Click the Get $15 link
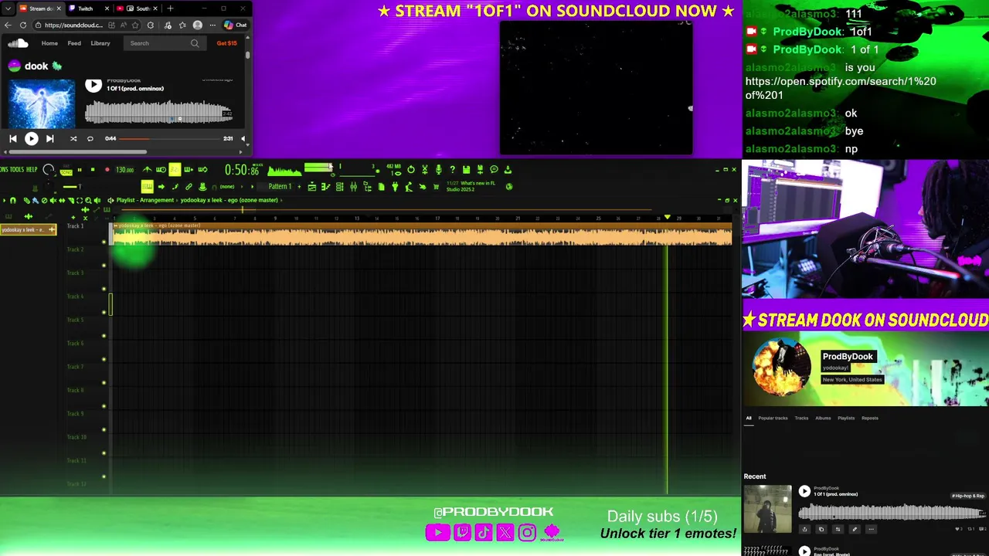The width and height of the screenshot is (989, 556). point(226,43)
